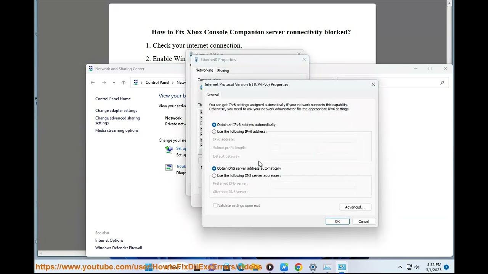This screenshot has width=488, height=274.
Task: Select Use the following DNS server addresses
Action: click(246, 176)
